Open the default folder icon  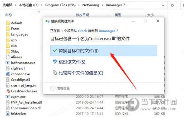pos(8,23)
